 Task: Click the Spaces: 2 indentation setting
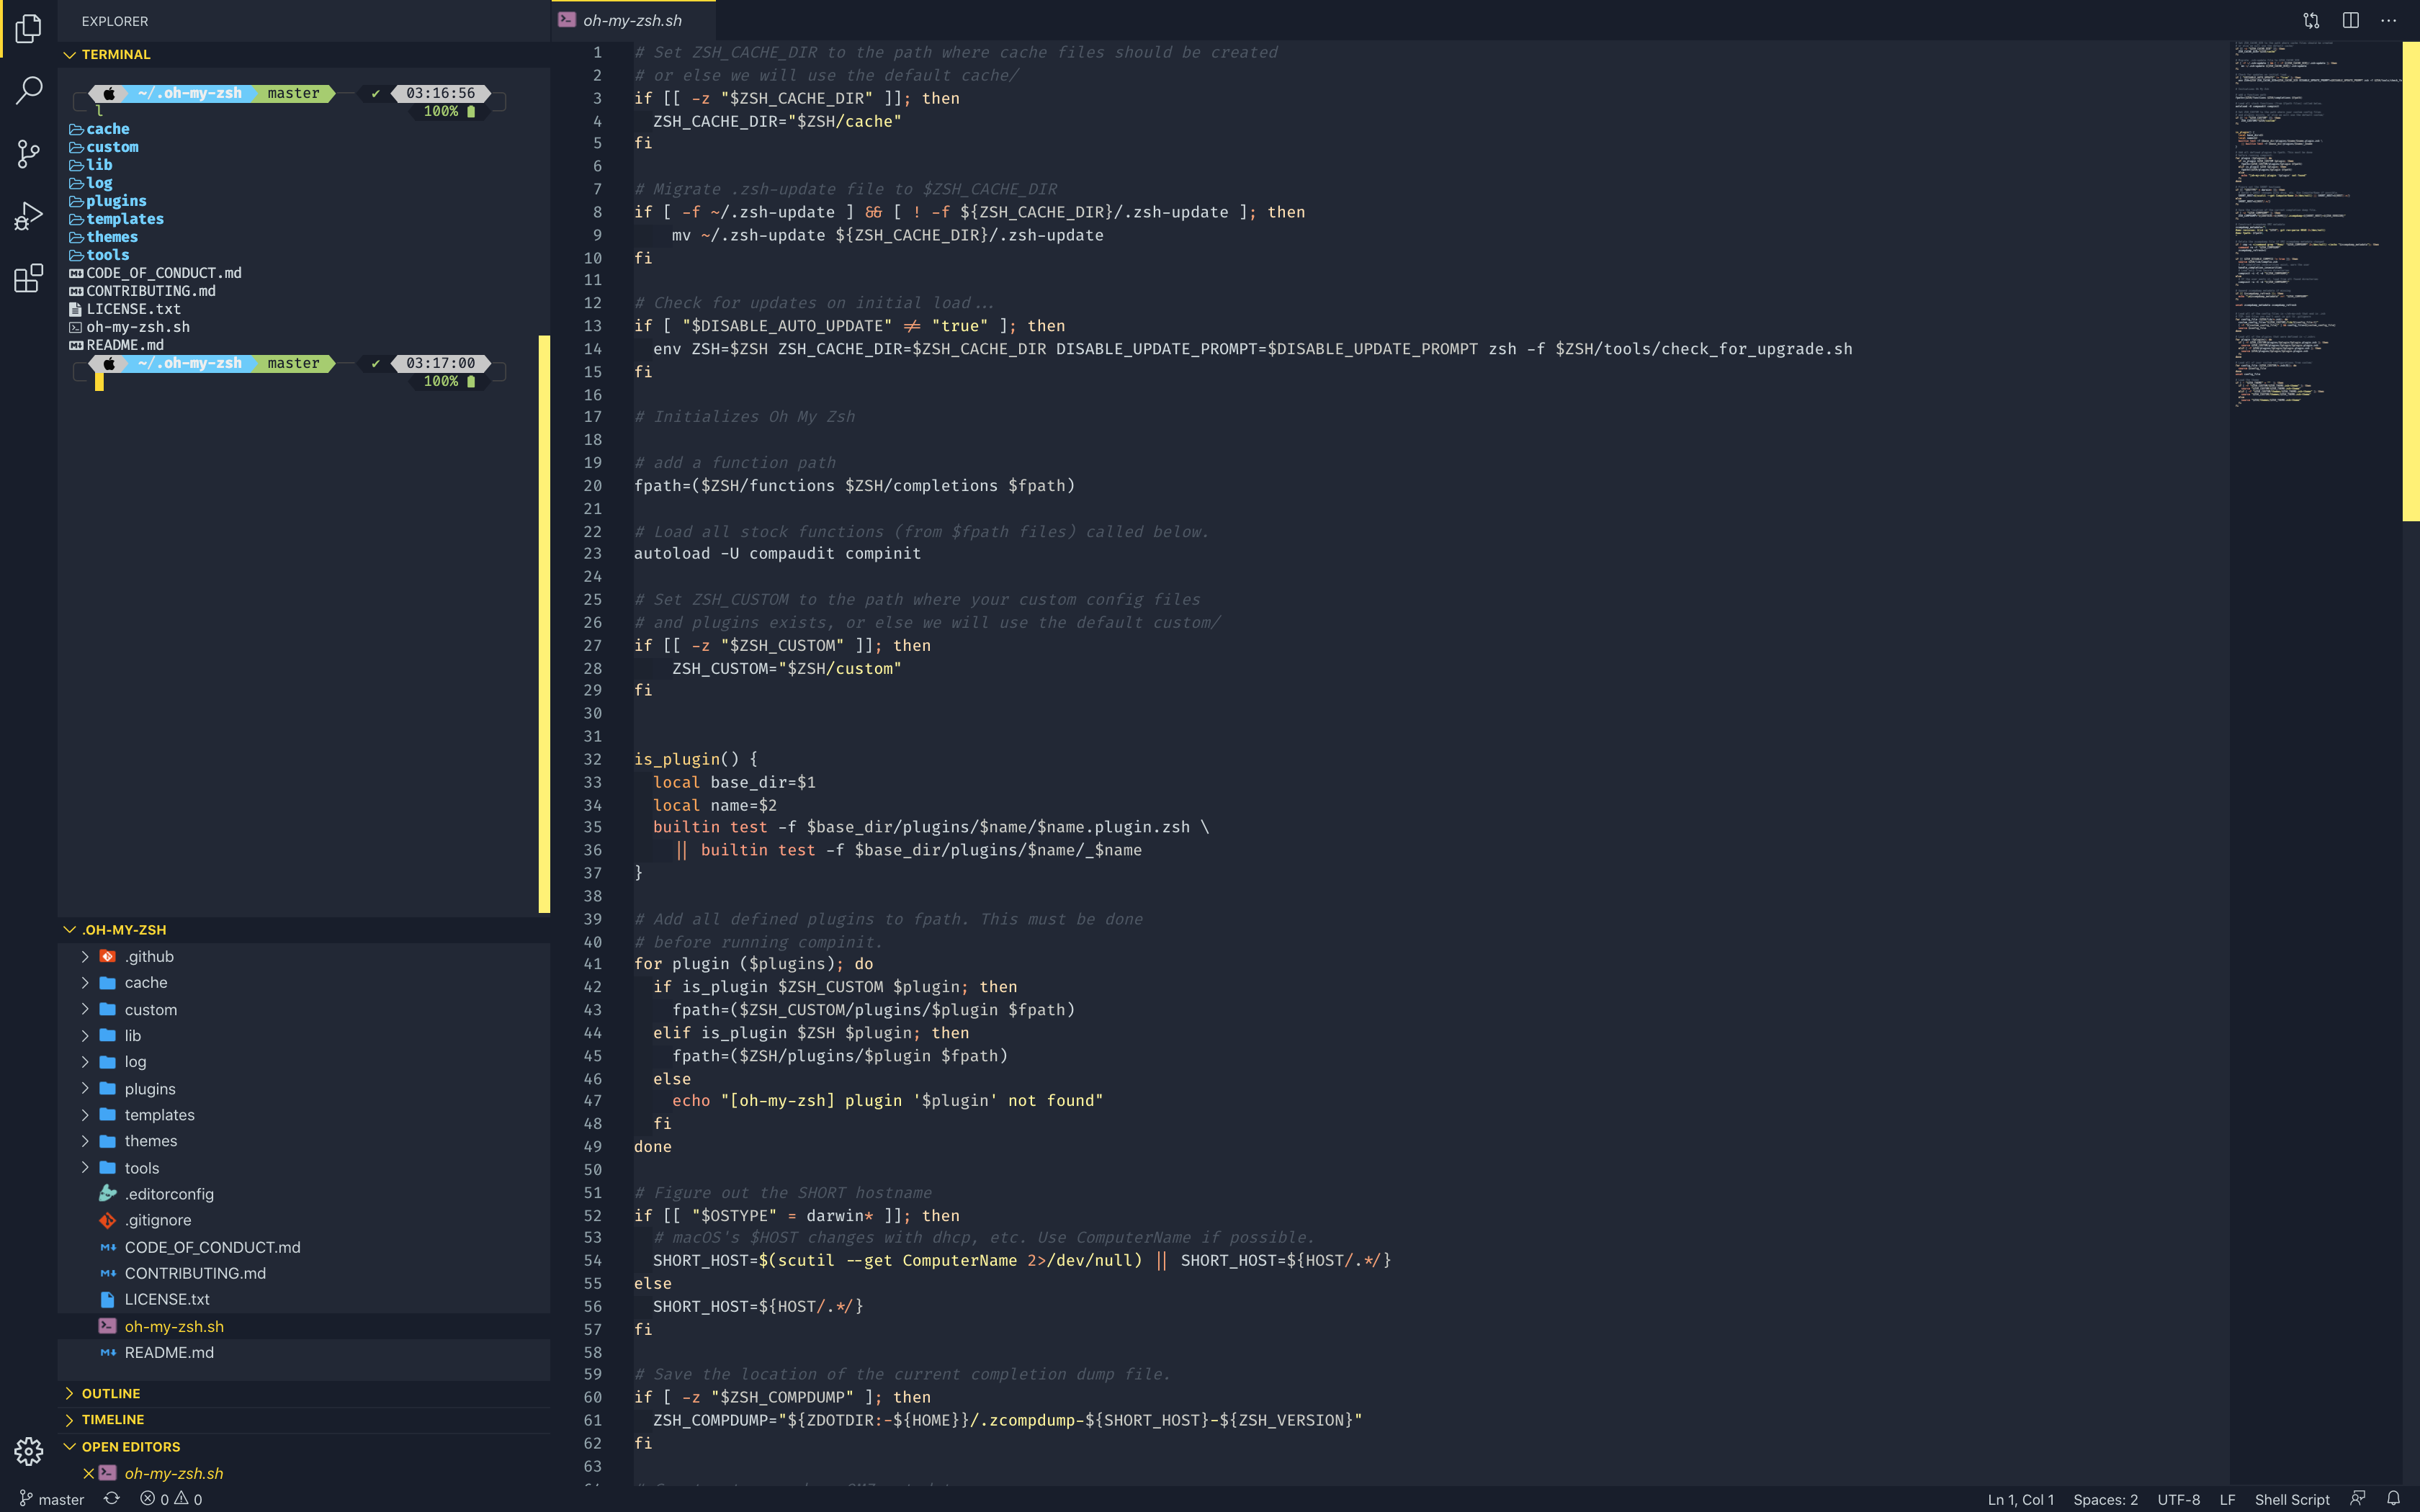coord(2105,1499)
